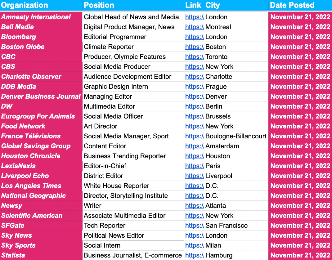The image size is (332, 260).
Task: Open the Eurogroup For Animals link
Action: (194, 116)
